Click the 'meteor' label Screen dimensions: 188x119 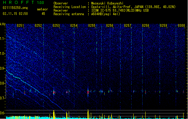[x=42, y=9]
